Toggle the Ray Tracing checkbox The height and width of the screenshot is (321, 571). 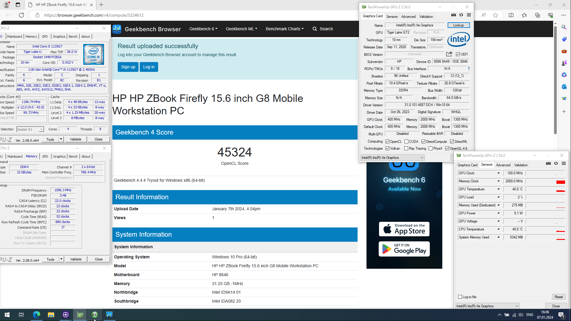(x=406, y=148)
